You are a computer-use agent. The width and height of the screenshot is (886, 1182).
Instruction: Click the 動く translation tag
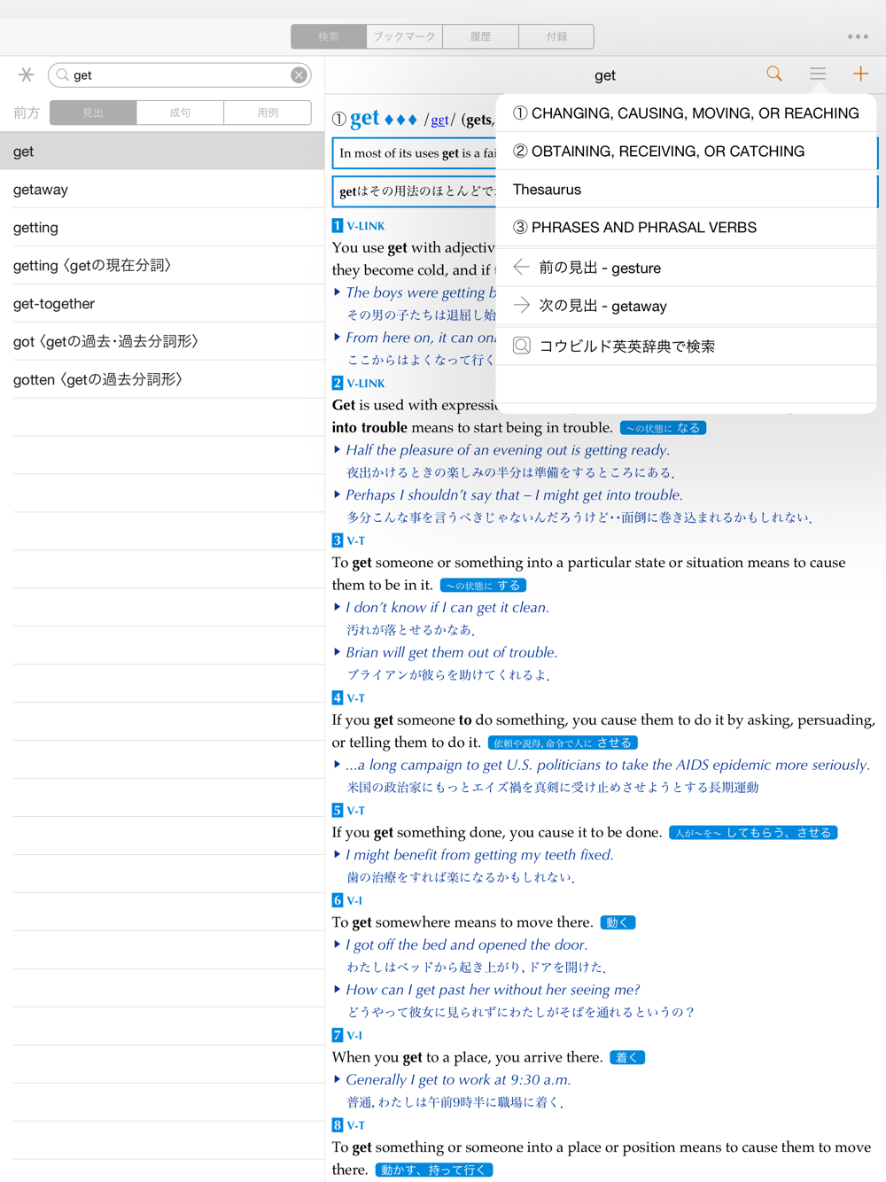pos(618,922)
